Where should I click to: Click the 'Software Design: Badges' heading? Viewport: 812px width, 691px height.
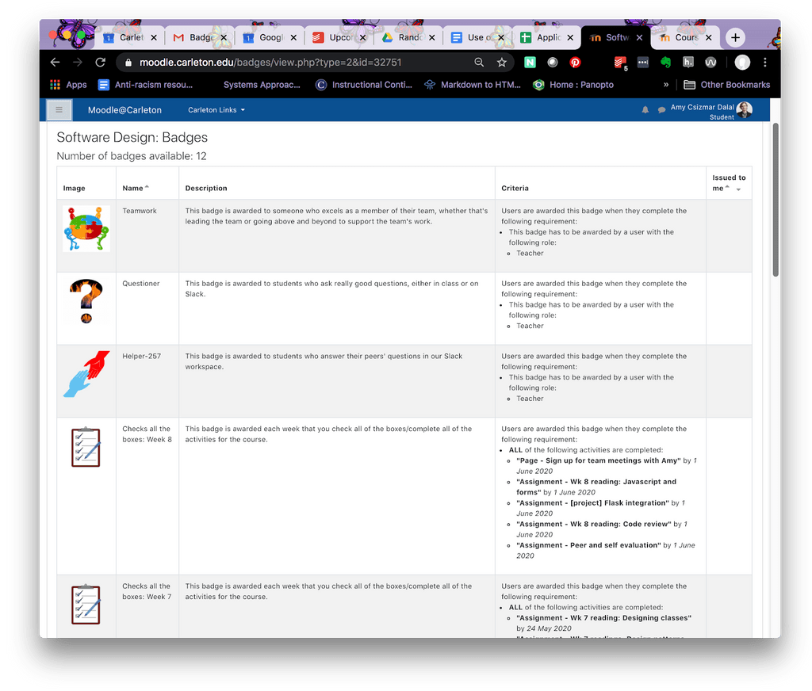point(132,137)
